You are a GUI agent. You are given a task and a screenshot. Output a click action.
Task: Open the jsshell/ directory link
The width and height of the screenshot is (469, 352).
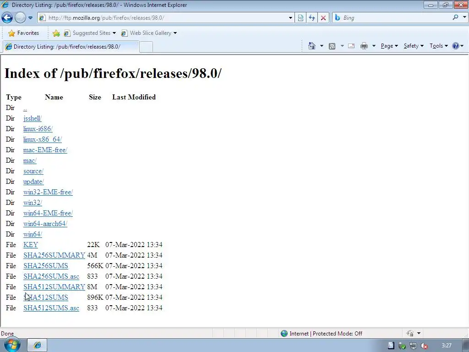(x=33, y=118)
